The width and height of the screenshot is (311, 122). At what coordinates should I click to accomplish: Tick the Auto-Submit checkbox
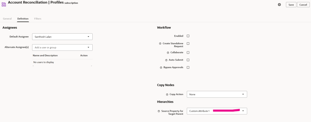click(x=188, y=60)
